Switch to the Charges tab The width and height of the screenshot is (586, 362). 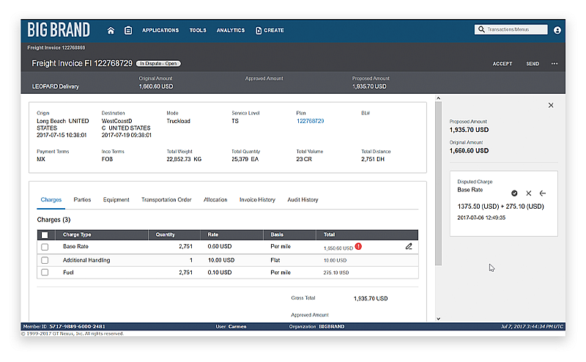click(x=51, y=200)
